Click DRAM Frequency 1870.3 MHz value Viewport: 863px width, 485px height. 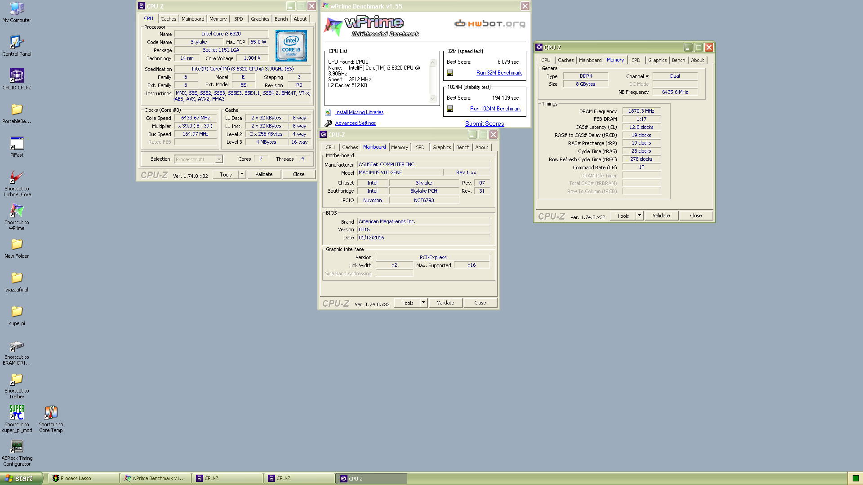pyautogui.click(x=641, y=111)
